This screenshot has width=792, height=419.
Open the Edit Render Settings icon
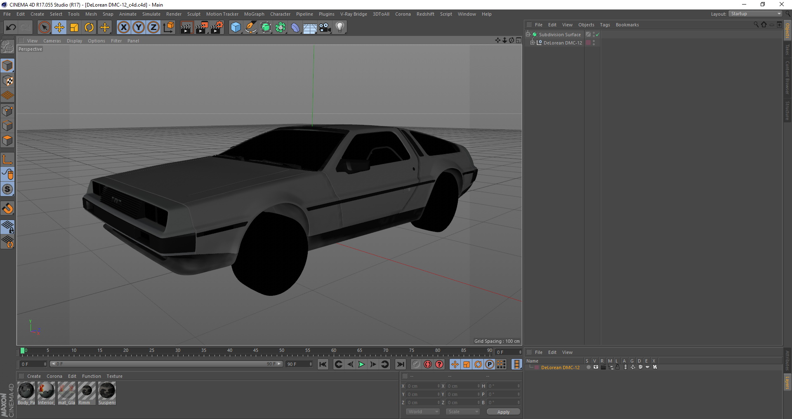217,28
